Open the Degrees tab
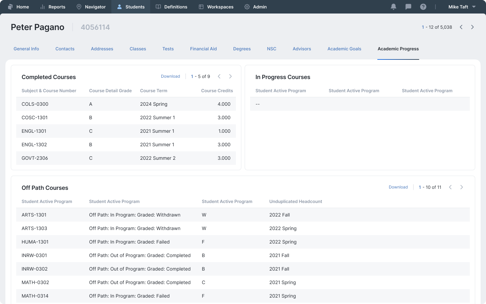This screenshot has width=486, height=304. pyautogui.click(x=242, y=49)
